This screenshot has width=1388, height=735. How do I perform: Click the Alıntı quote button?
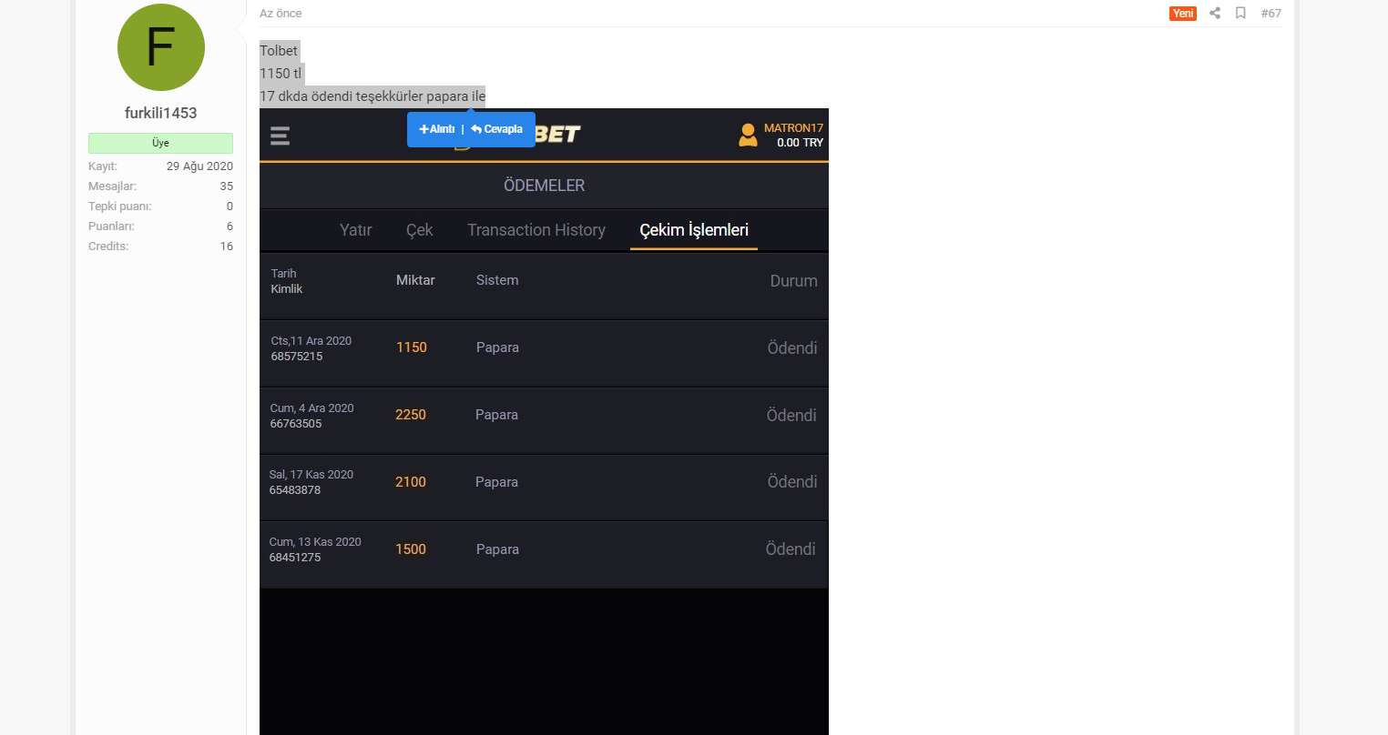(x=437, y=129)
